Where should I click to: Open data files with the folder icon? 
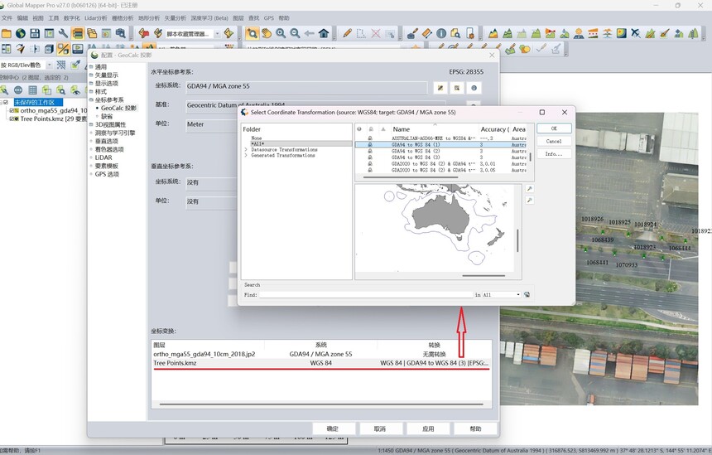[7, 33]
